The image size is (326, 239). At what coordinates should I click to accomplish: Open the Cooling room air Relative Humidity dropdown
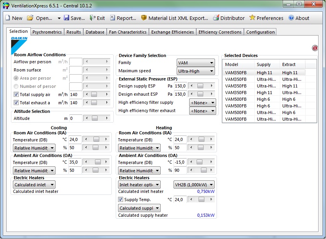click(34, 148)
